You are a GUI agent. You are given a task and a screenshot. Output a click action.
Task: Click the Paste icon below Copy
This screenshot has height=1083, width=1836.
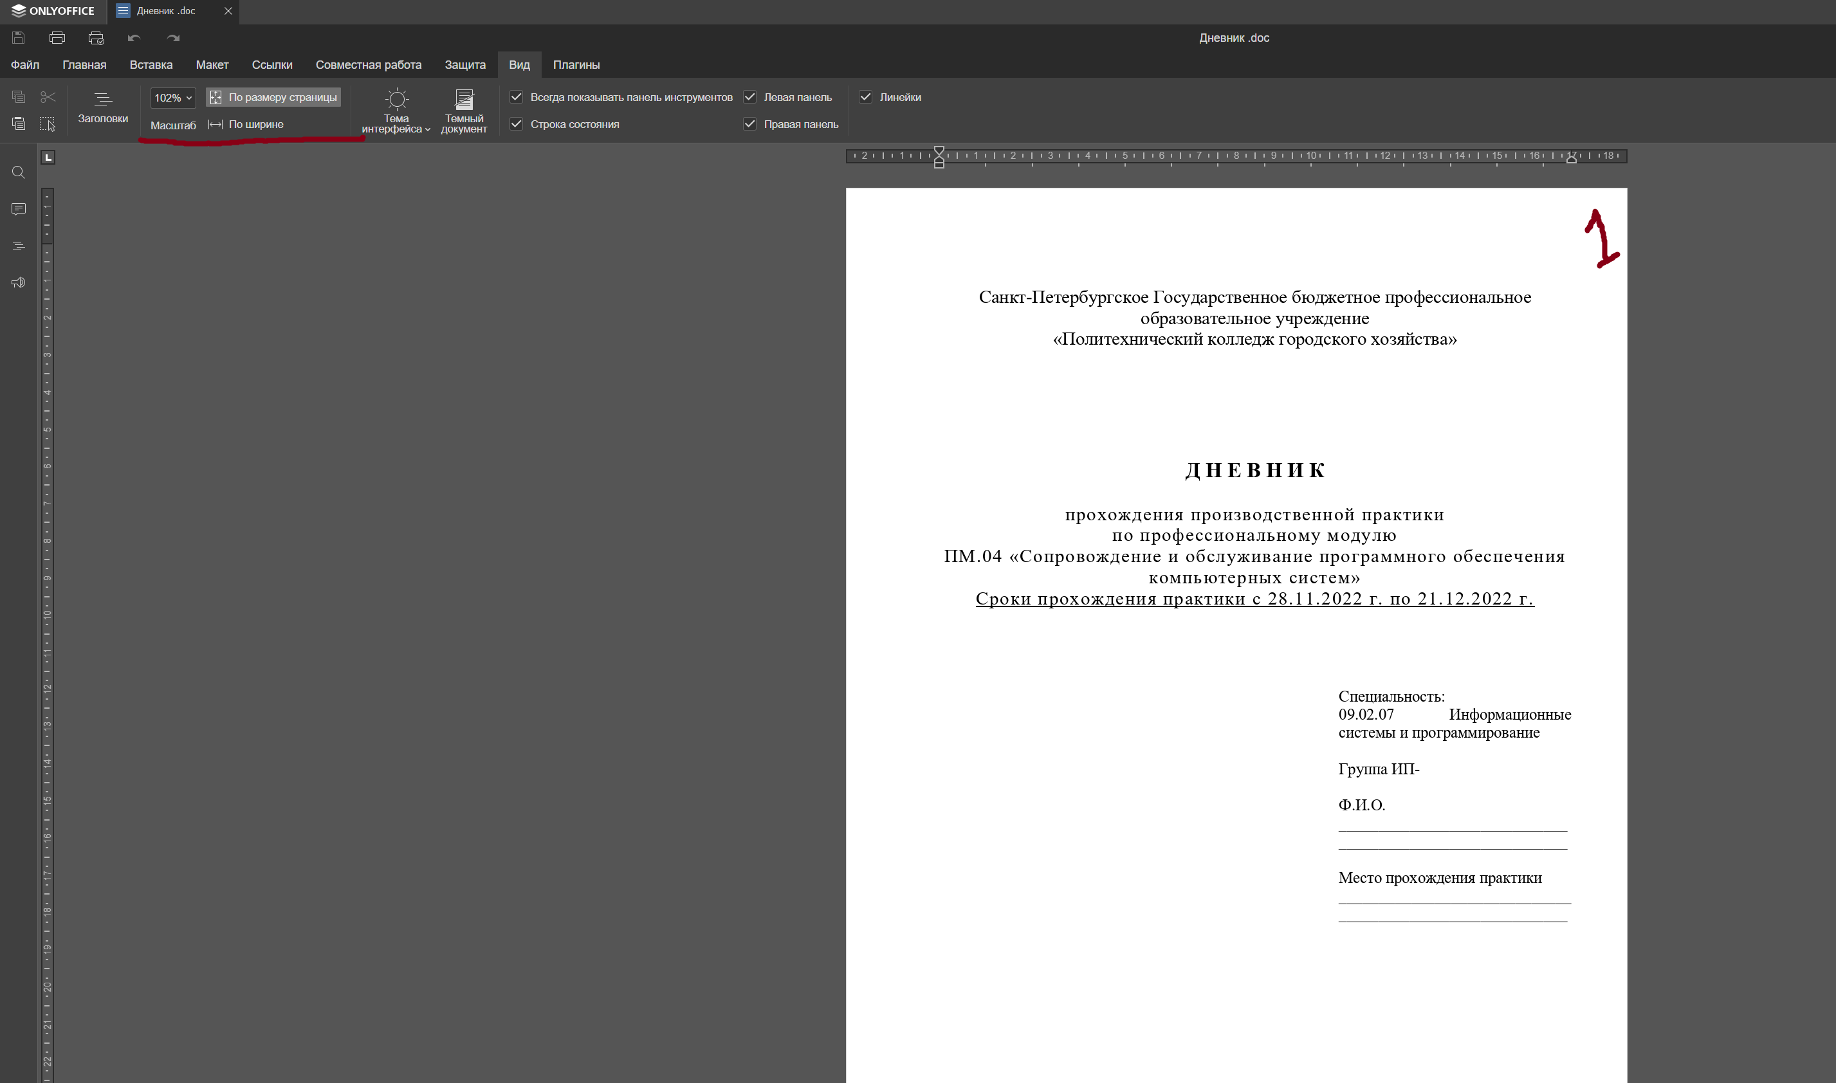click(18, 124)
